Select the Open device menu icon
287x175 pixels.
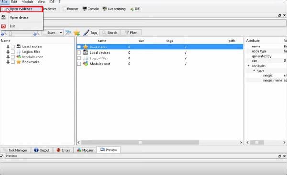tap(4, 17)
